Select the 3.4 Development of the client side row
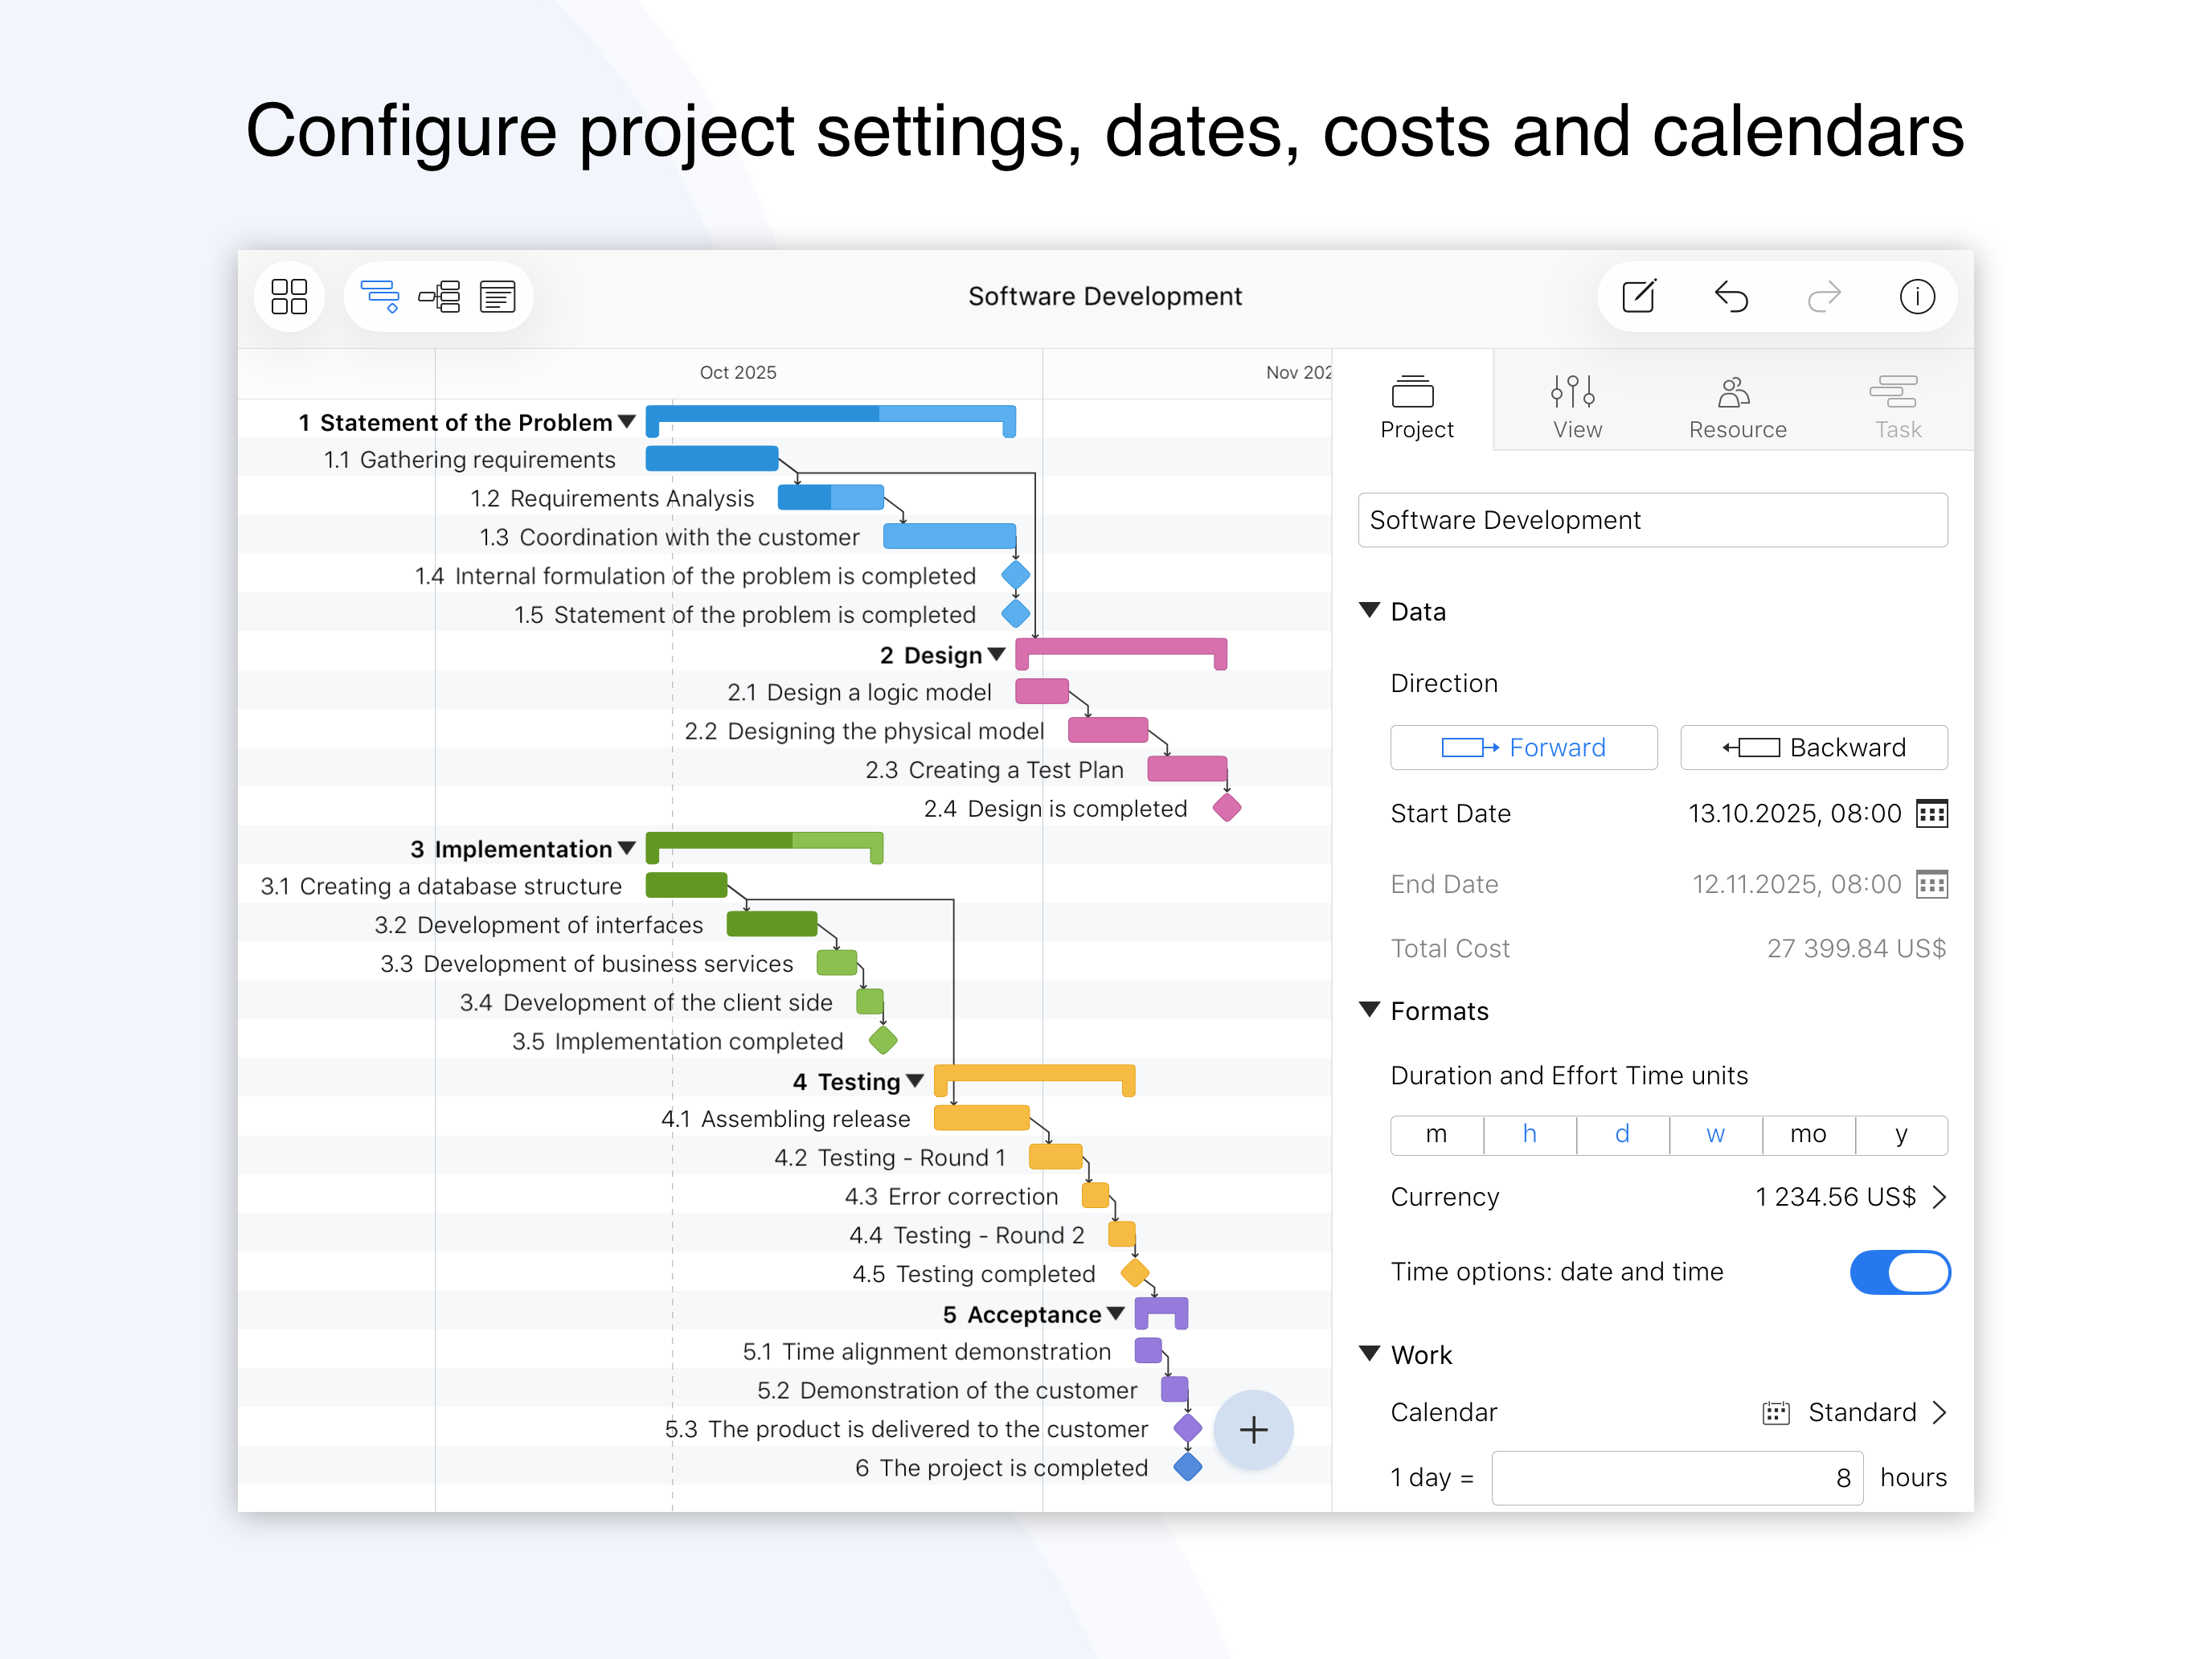The width and height of the screenshot is (2212, 1659). tap(785, 1002)
